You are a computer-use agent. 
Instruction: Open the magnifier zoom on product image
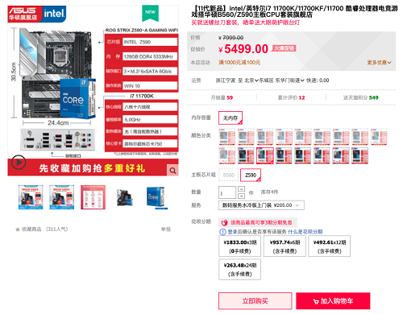click(172, 171)
